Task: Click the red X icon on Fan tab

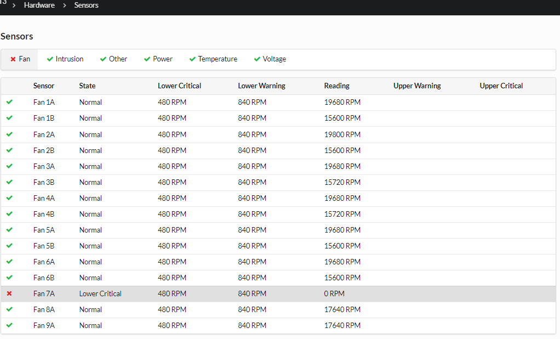Action: 13,59
